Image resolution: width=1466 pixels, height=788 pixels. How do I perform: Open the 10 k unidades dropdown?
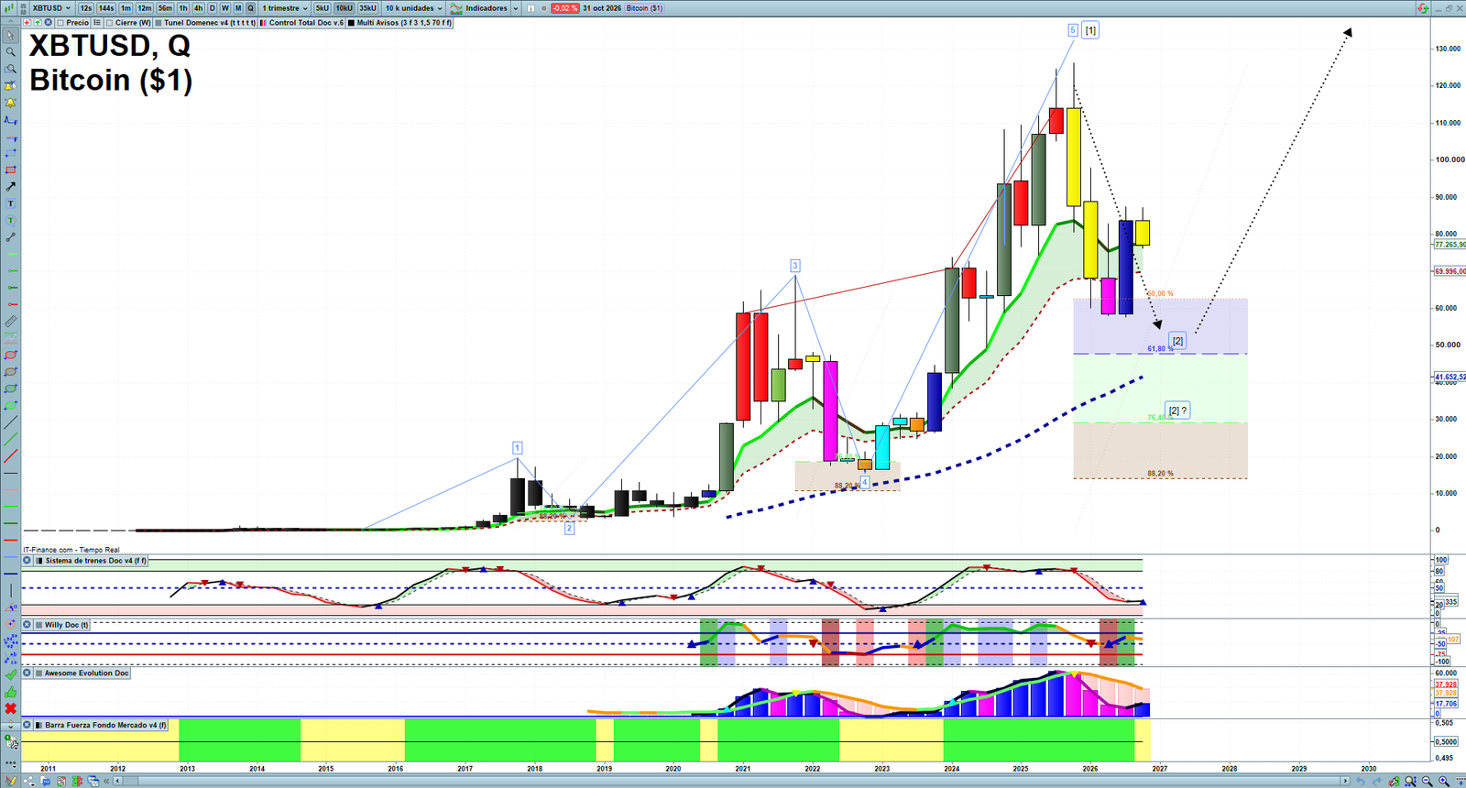tap(413, 8)
